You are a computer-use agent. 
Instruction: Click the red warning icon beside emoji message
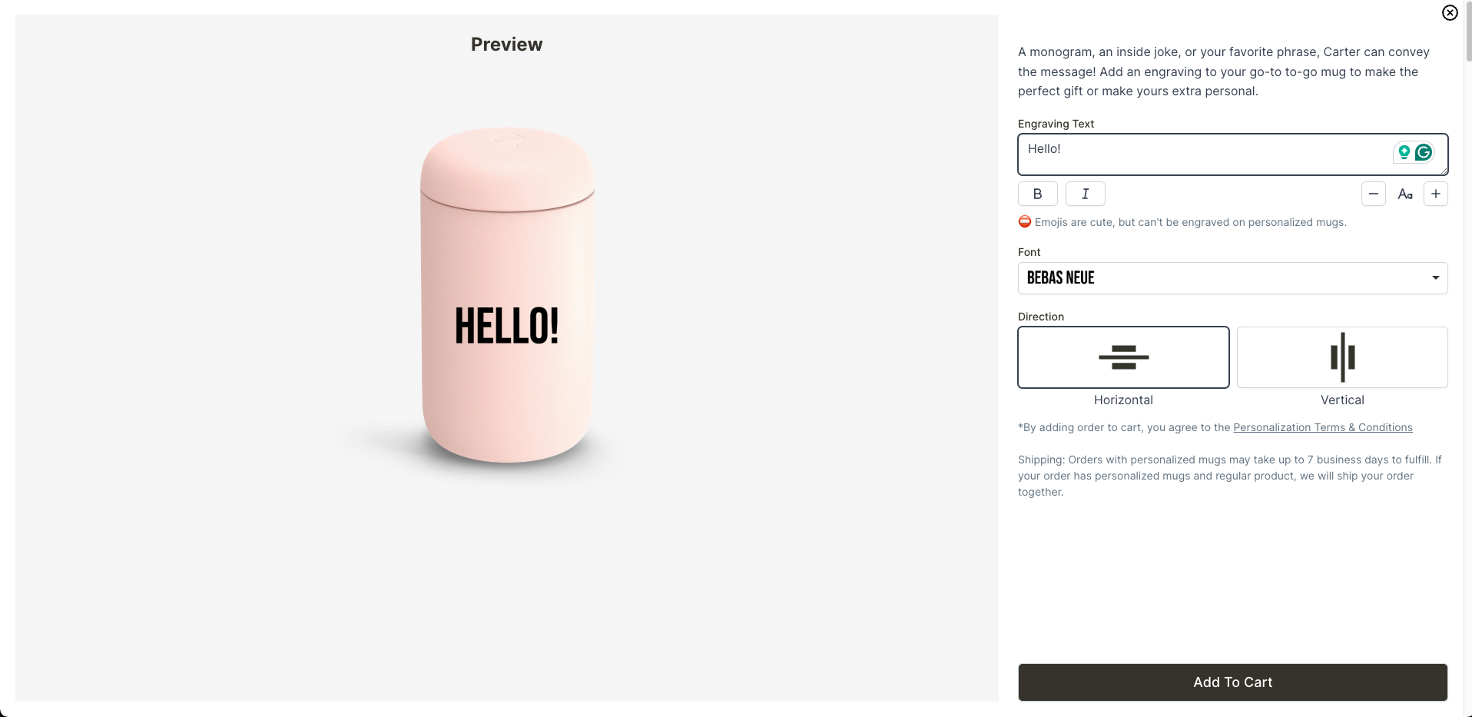click(x=1025, y=221)
